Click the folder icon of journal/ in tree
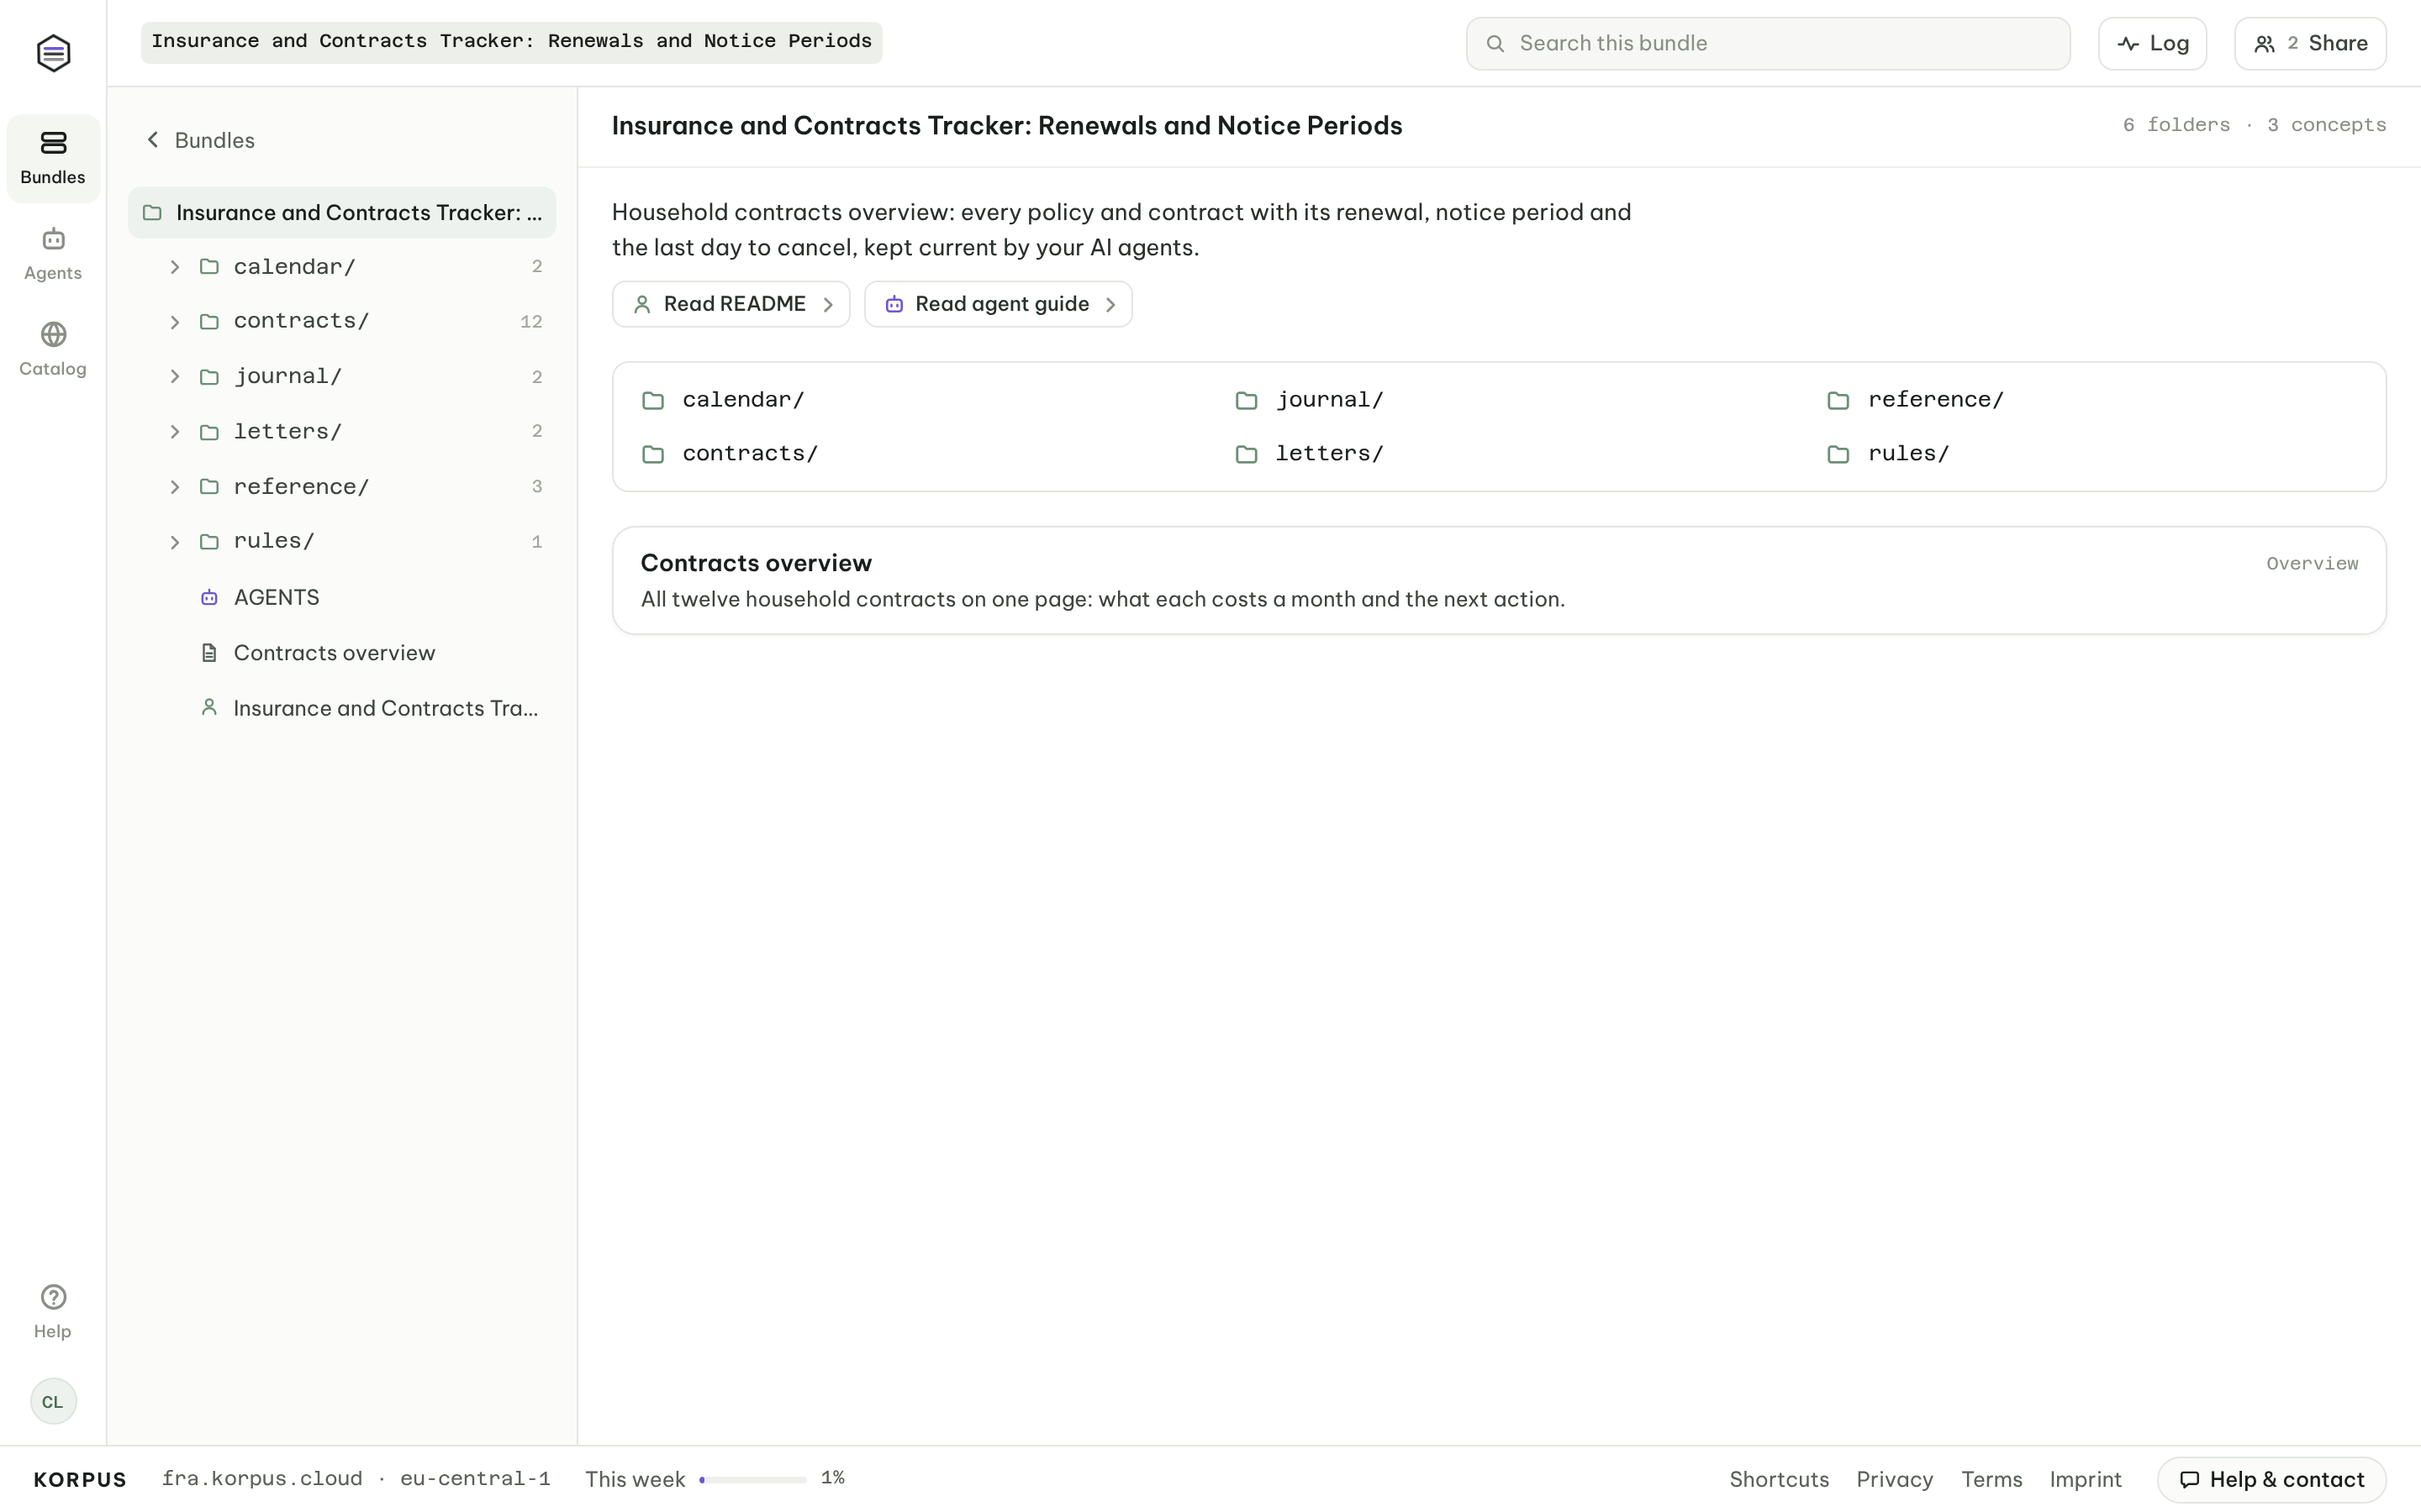The height and width of the screenshot is (1512, 2421). pyautogui.click(x=209, y=376)
